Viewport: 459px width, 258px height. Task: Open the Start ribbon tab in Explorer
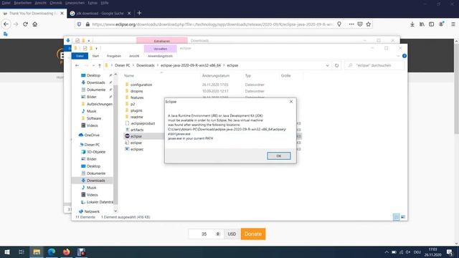(x=95, y=56)
